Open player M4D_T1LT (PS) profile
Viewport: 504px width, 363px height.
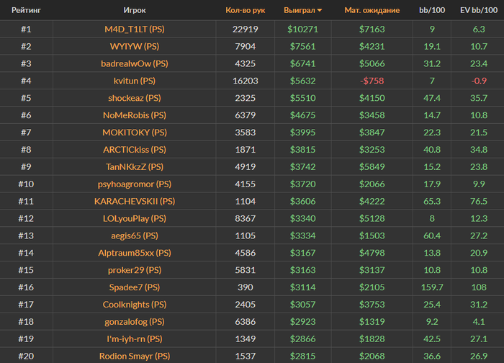tap(135, 30)
